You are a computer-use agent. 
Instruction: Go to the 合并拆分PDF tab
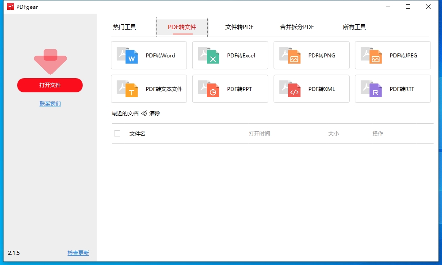[x=297, y=27]
